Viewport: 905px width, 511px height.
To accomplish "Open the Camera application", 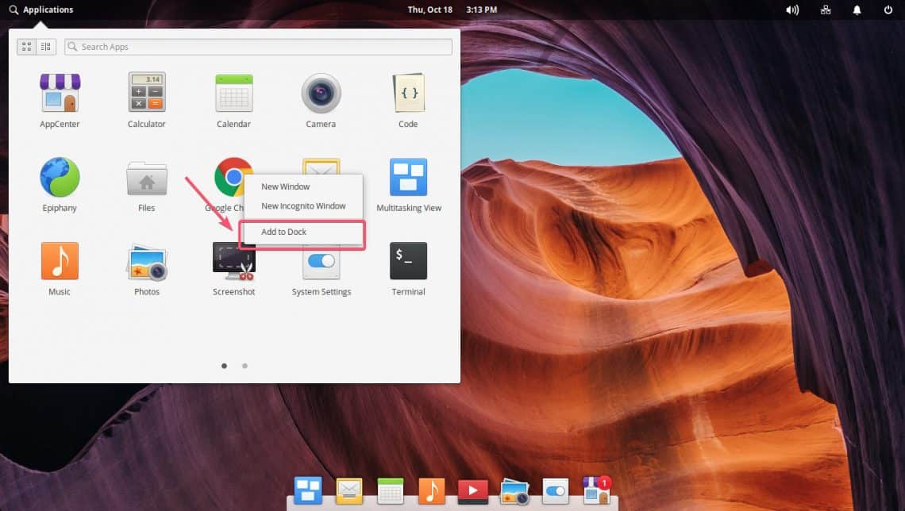I will (x=321, y=94).
